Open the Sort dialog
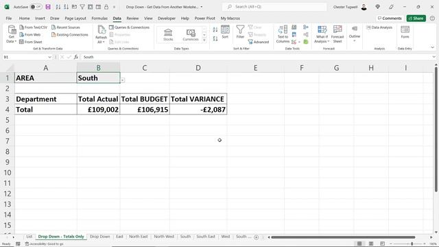Viewport: 439px width, 247px height. pyautogui.click(x=225, y=32)
